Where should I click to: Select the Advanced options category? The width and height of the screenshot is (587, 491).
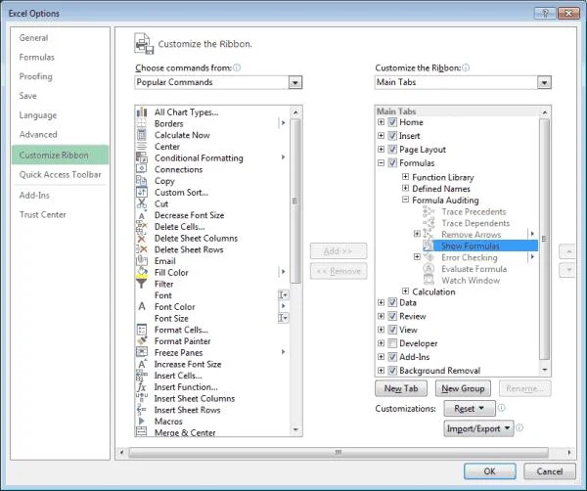[x=38, y=134]
